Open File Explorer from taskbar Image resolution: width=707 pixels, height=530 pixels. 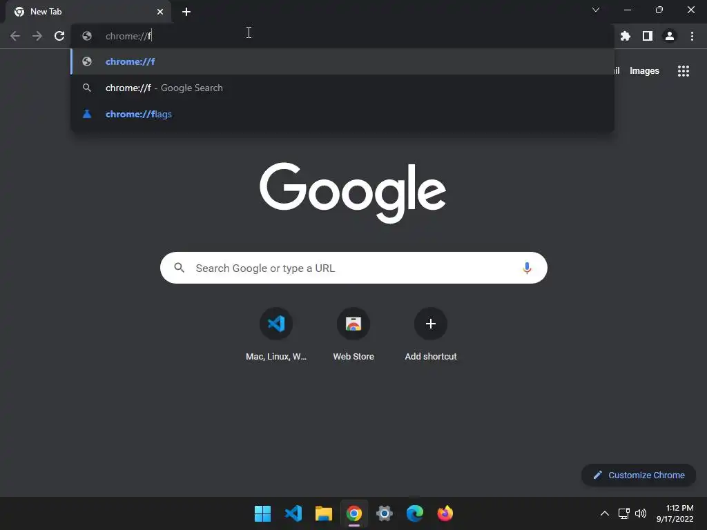(x=323, y=513)
